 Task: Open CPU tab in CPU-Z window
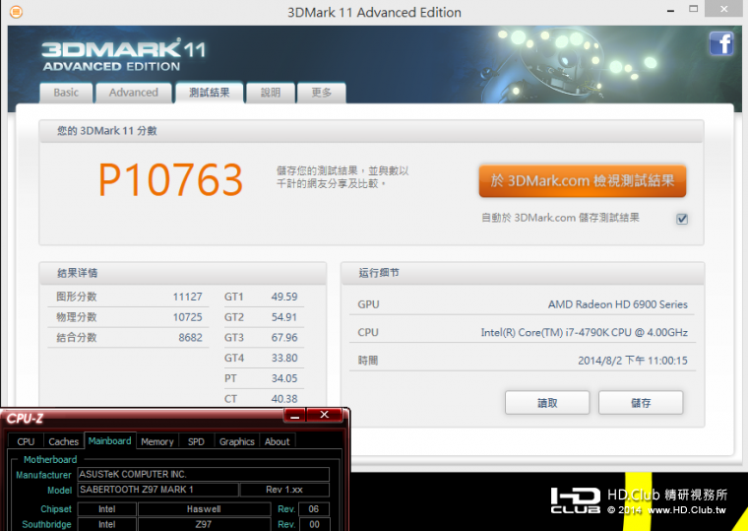(x=26, y=441)
